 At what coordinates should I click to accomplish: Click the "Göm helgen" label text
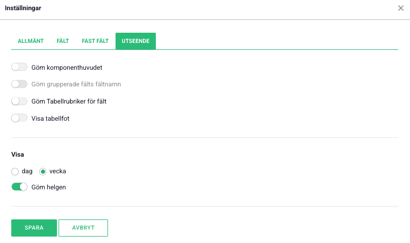pyautogui.click(x=49, y=187)
